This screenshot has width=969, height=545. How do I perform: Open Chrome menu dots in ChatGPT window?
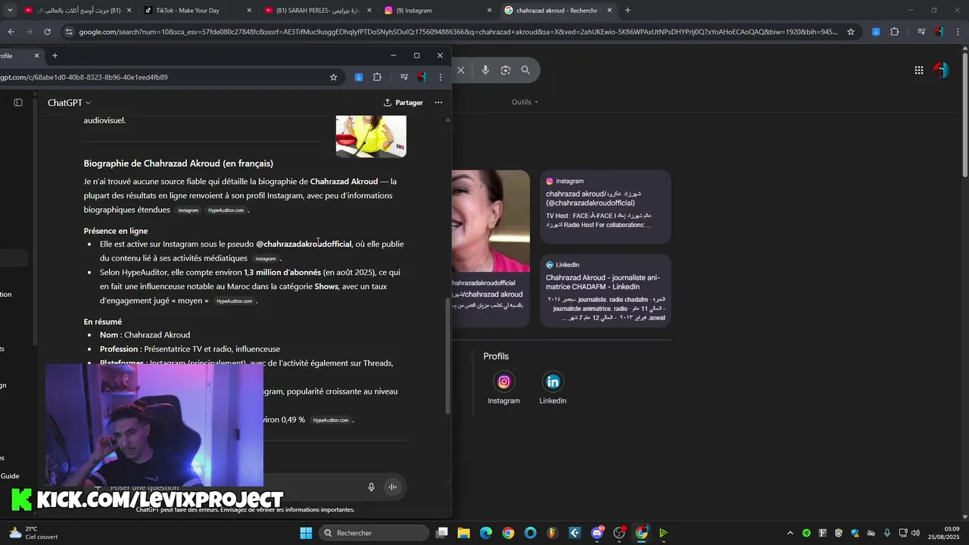click(x=441, y=77)
